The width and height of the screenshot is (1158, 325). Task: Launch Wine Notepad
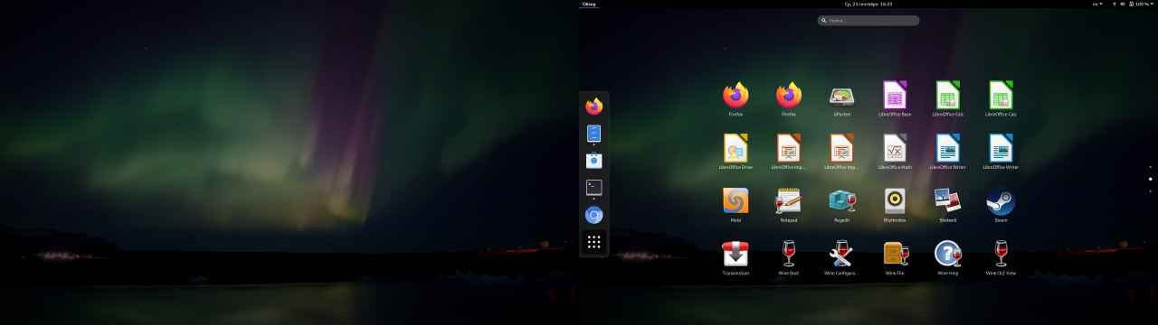(x=788, y=203)
